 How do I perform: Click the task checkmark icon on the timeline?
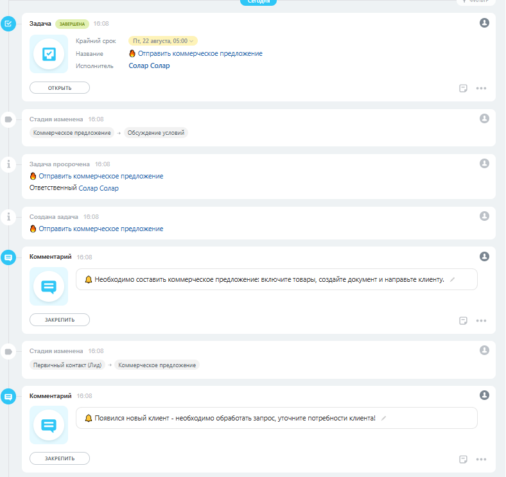coord(8,24)
